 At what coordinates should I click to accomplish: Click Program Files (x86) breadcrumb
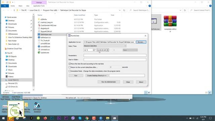pyautogui.click(x=50, y=10)
